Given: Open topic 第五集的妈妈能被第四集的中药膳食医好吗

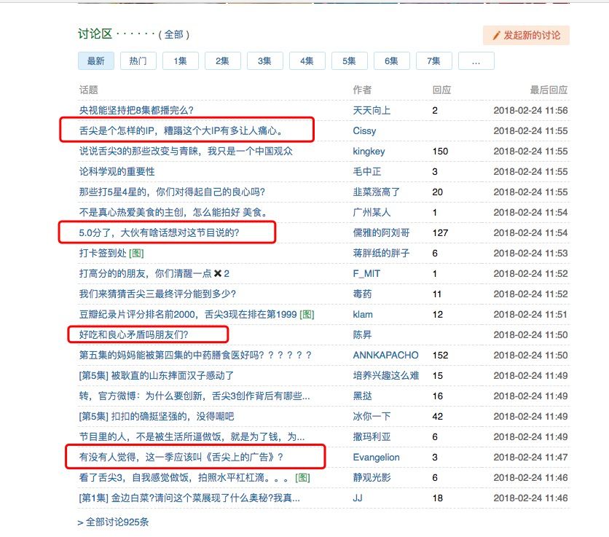Looking at the screenshot, I should coord(195,355).
